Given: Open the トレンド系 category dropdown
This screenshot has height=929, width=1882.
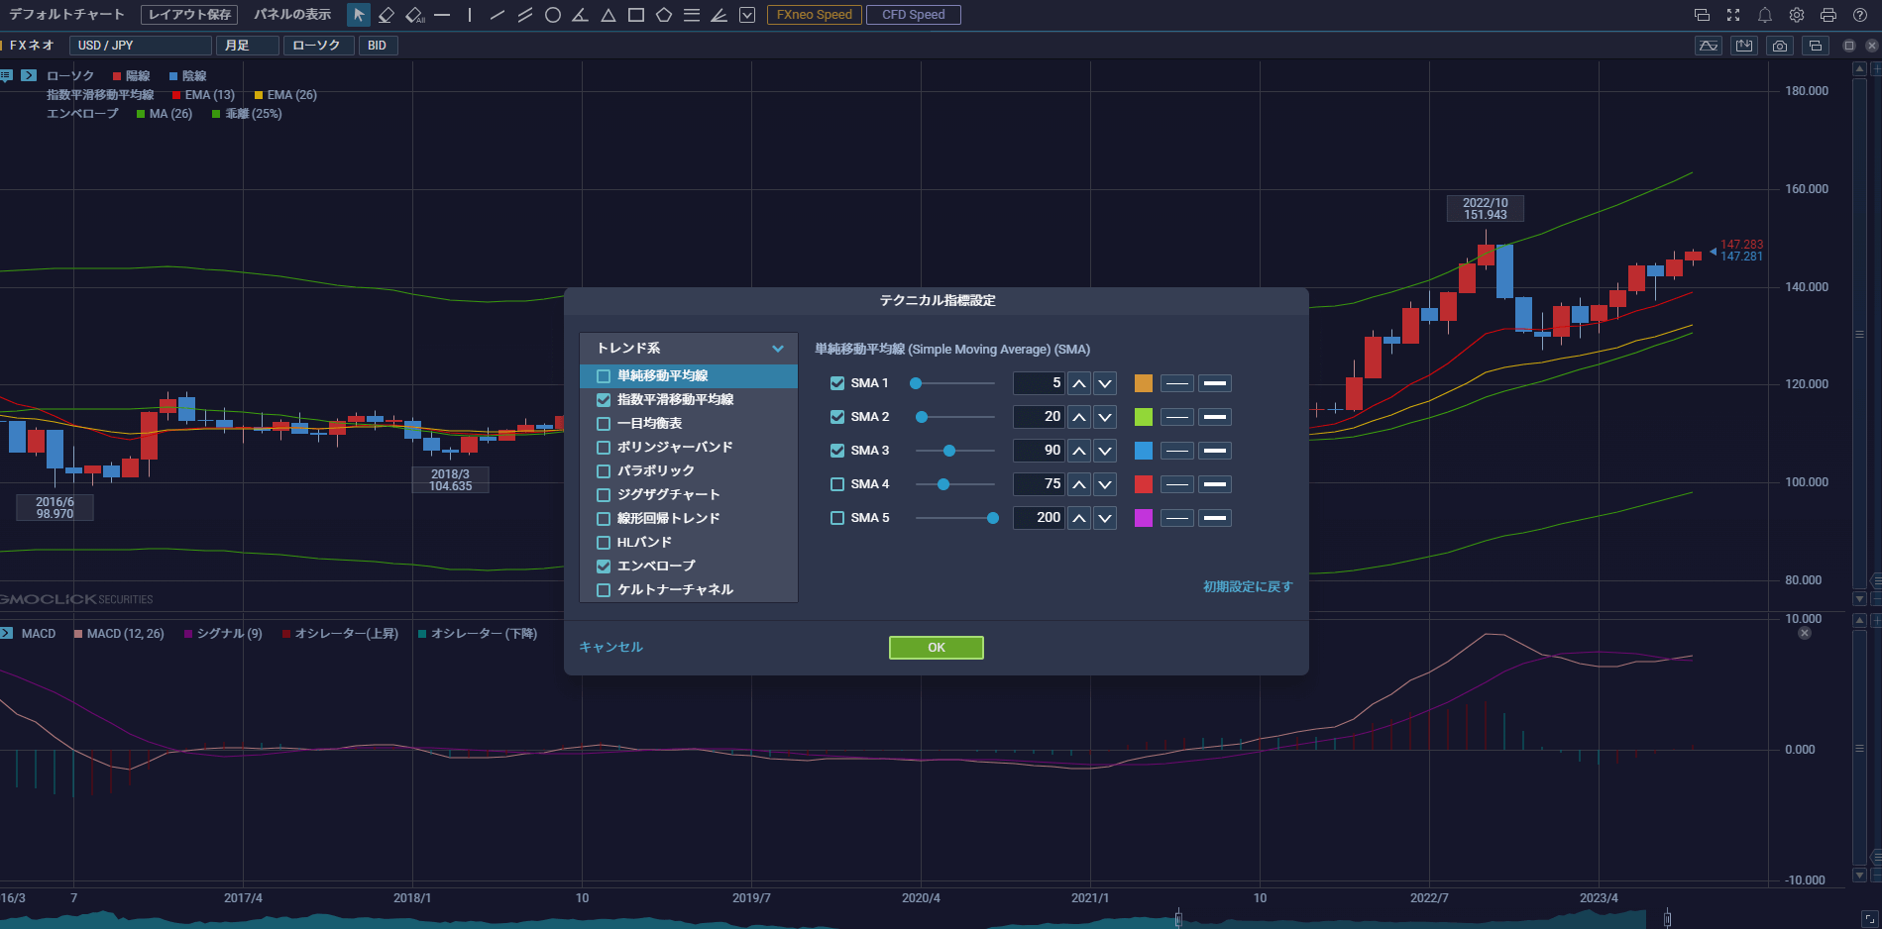Looking at the screenshot, I should 688,348.
